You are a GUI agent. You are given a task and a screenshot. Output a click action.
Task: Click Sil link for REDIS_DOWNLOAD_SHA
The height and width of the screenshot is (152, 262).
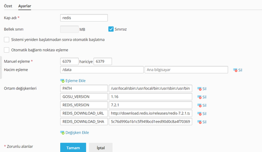click(x=204, y=122)
